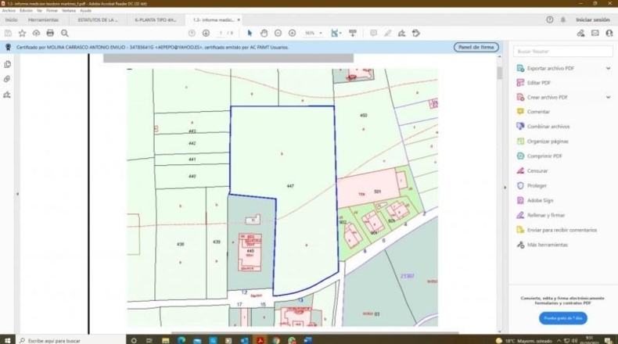The height and width of the screenshot is (344, 618).
Task: Print the document using printer icon
Action: pyautogui.click(x=50, y=33)
